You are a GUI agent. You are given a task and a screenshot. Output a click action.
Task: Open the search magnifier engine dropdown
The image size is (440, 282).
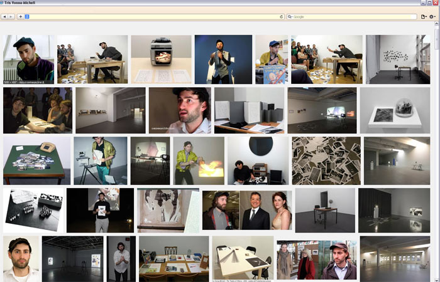point(290,17)
